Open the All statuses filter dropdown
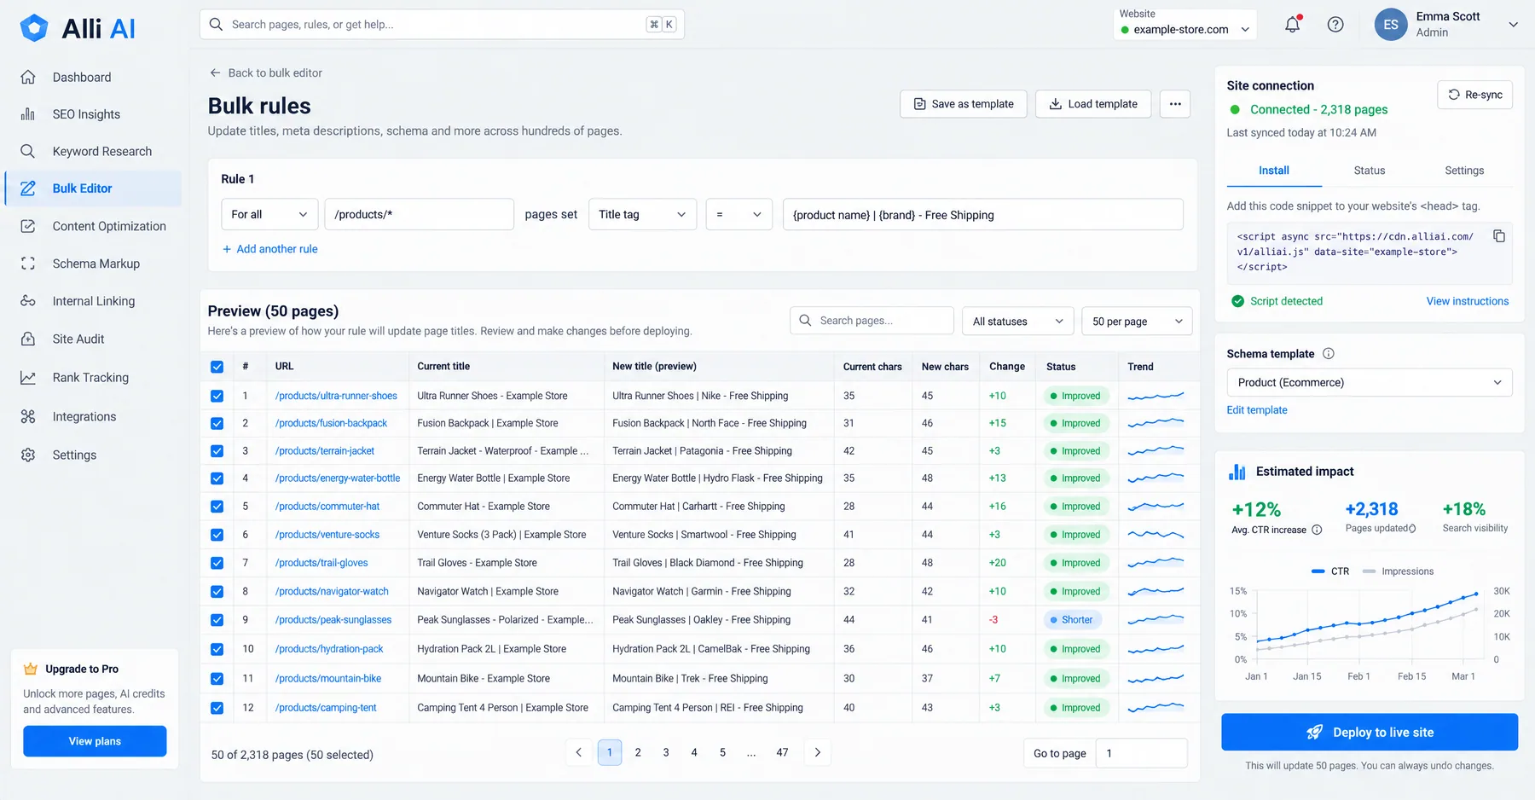Image resolution: width=1535 pixels, height=800 pixels. point(1017,322)
